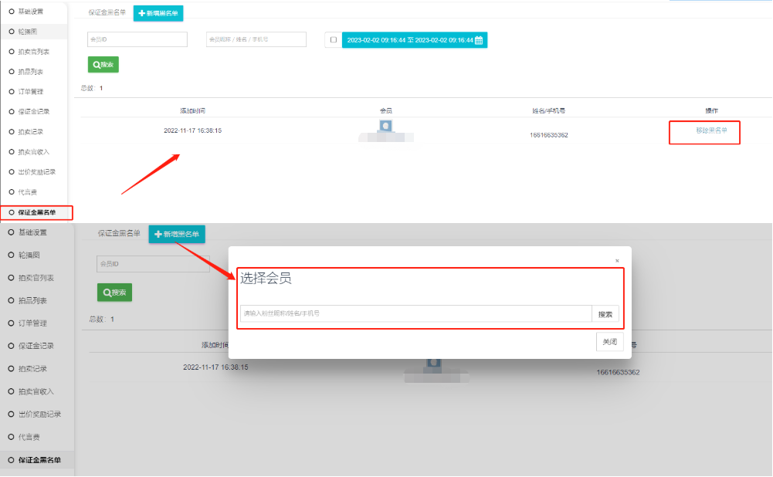Click the 移除黑名单 link in the 操作 column
The image size is (773, 477).
point(711,130)
